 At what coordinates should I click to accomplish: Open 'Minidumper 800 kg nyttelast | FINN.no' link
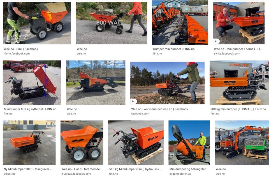tap(30, 109)
